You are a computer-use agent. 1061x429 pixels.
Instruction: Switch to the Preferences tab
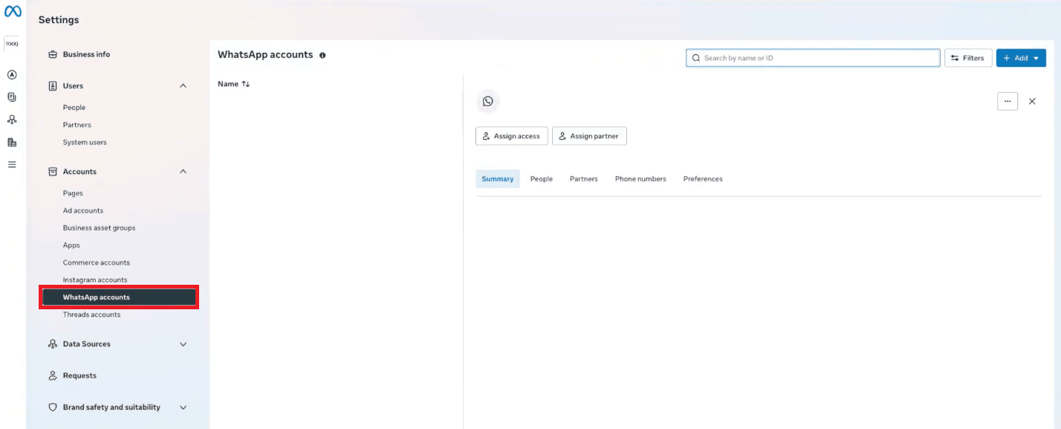coord(703,179)
